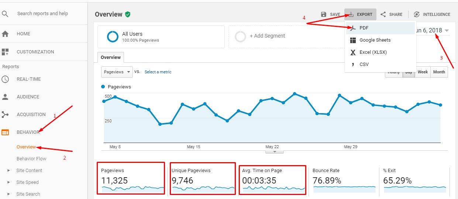This screenshot has height=199, width=458.
Task: Click the Search reports and help field
Action: 43,14
